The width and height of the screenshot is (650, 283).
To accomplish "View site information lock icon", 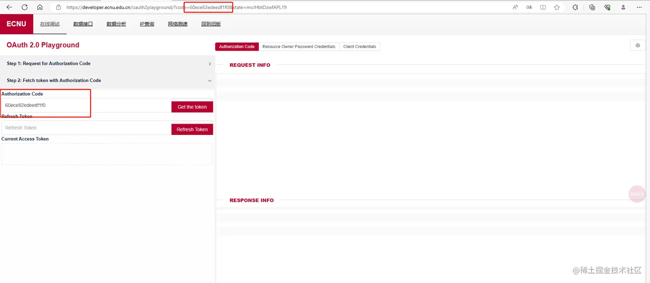I will pos(58,7).
